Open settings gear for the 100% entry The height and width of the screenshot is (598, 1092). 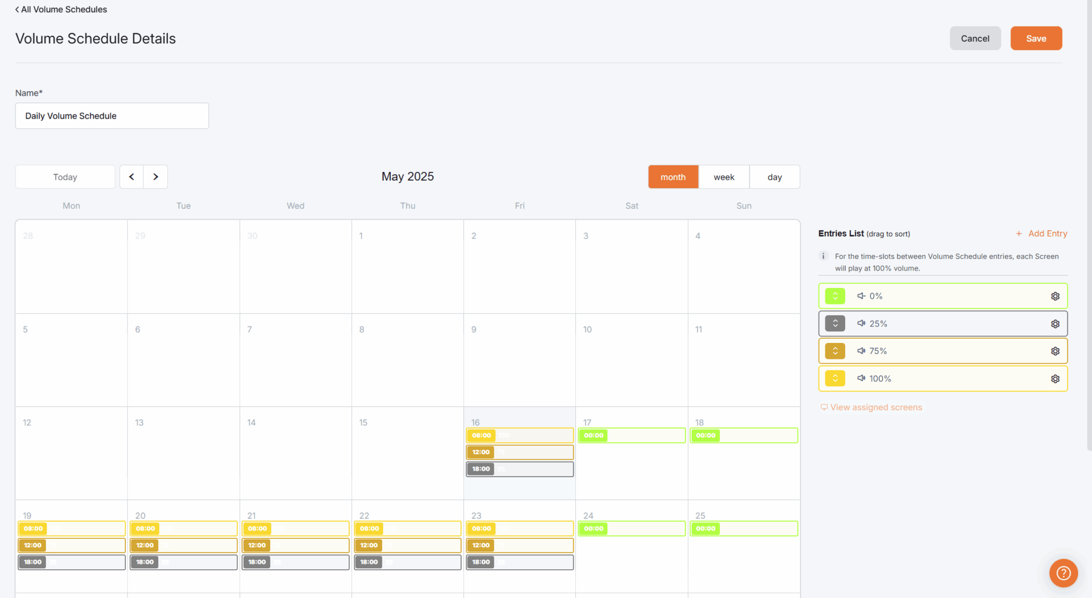pos(1055,379)
